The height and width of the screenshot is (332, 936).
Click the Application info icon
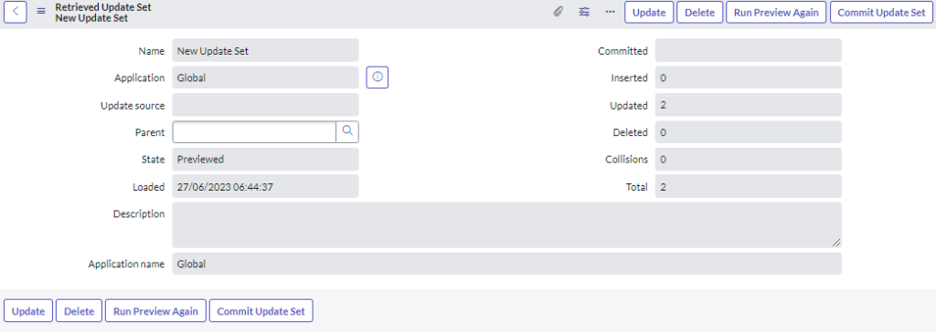click(x=378, y=78)
